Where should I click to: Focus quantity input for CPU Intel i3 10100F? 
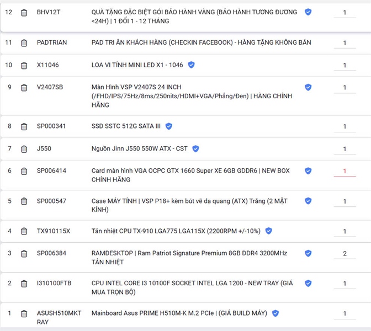click(x=344, y=284)
